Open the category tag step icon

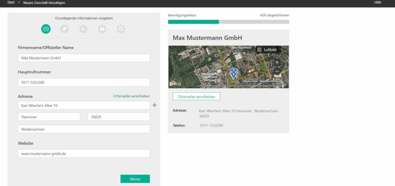[64, 29]
